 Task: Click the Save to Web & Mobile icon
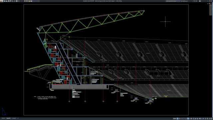[x=15, y=1]
